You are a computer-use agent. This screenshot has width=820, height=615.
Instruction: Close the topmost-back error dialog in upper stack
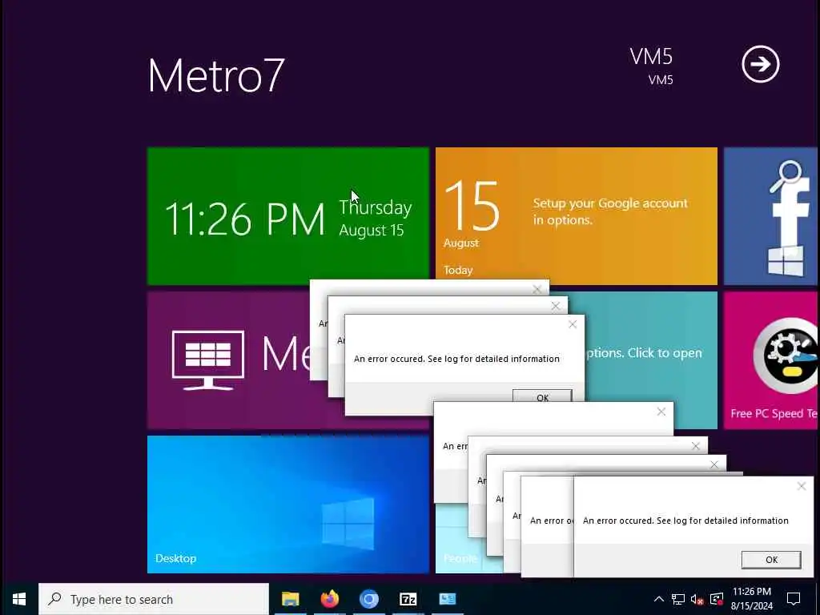coord(537,289)
